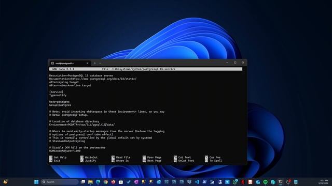Open a new terminal tab with plus

94,63
